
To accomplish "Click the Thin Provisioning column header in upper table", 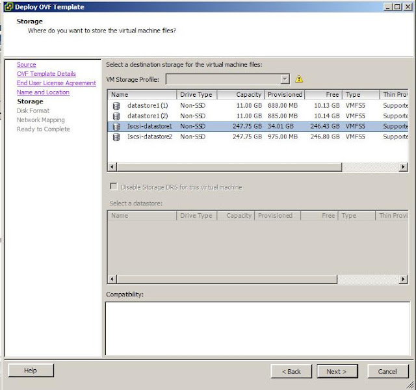I will (x=395, y=95).
